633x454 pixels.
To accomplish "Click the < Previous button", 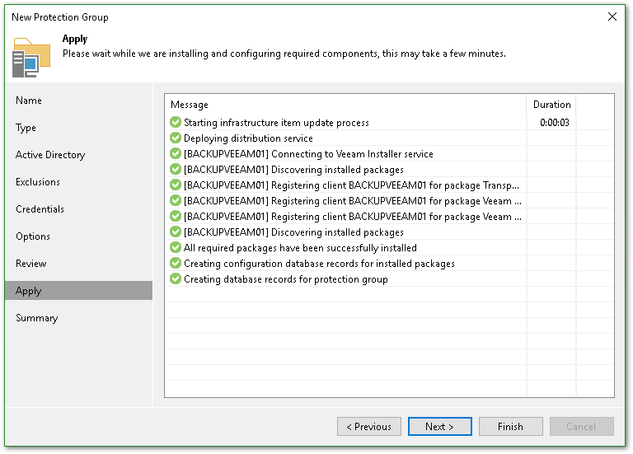I will [x=369, y=427].
